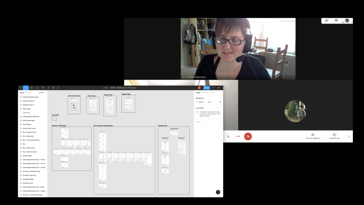Click the Local Styles grid icon

197,112
